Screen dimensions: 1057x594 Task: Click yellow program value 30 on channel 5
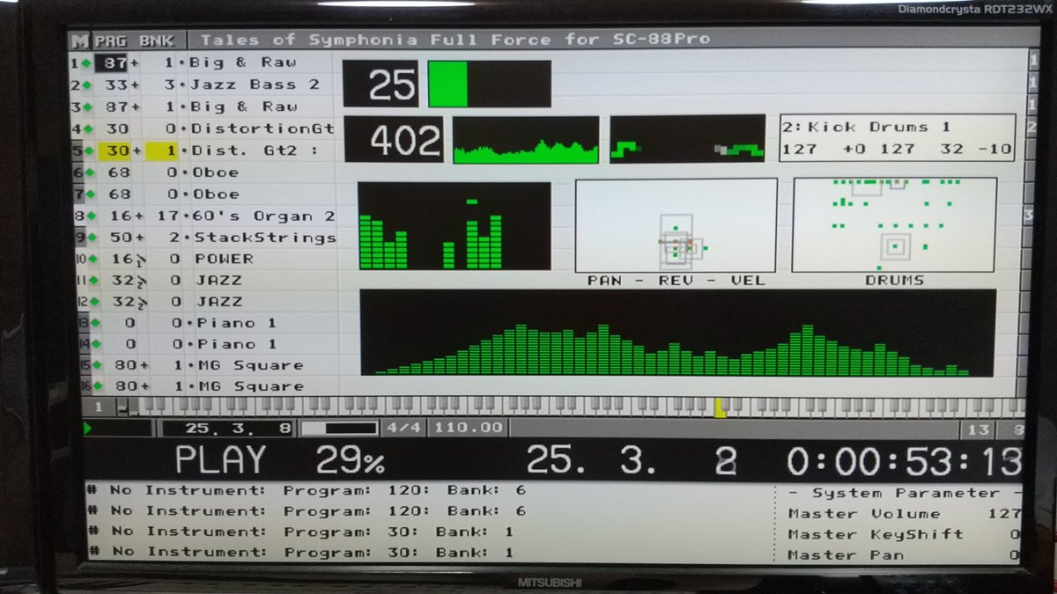[115, 151]
